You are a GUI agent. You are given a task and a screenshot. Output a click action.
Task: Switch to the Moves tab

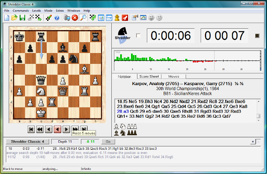(174, 76)
